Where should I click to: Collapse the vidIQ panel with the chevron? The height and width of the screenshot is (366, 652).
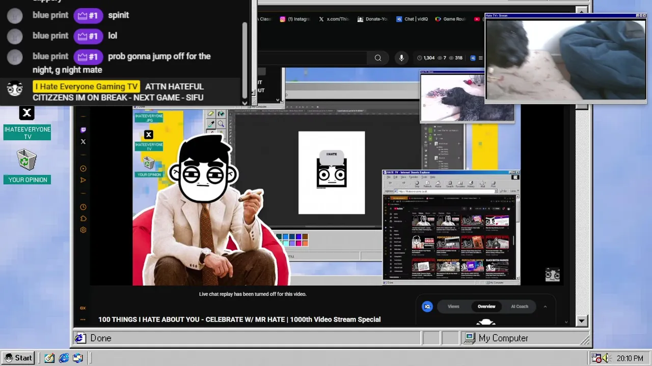[x=545, y=307]
